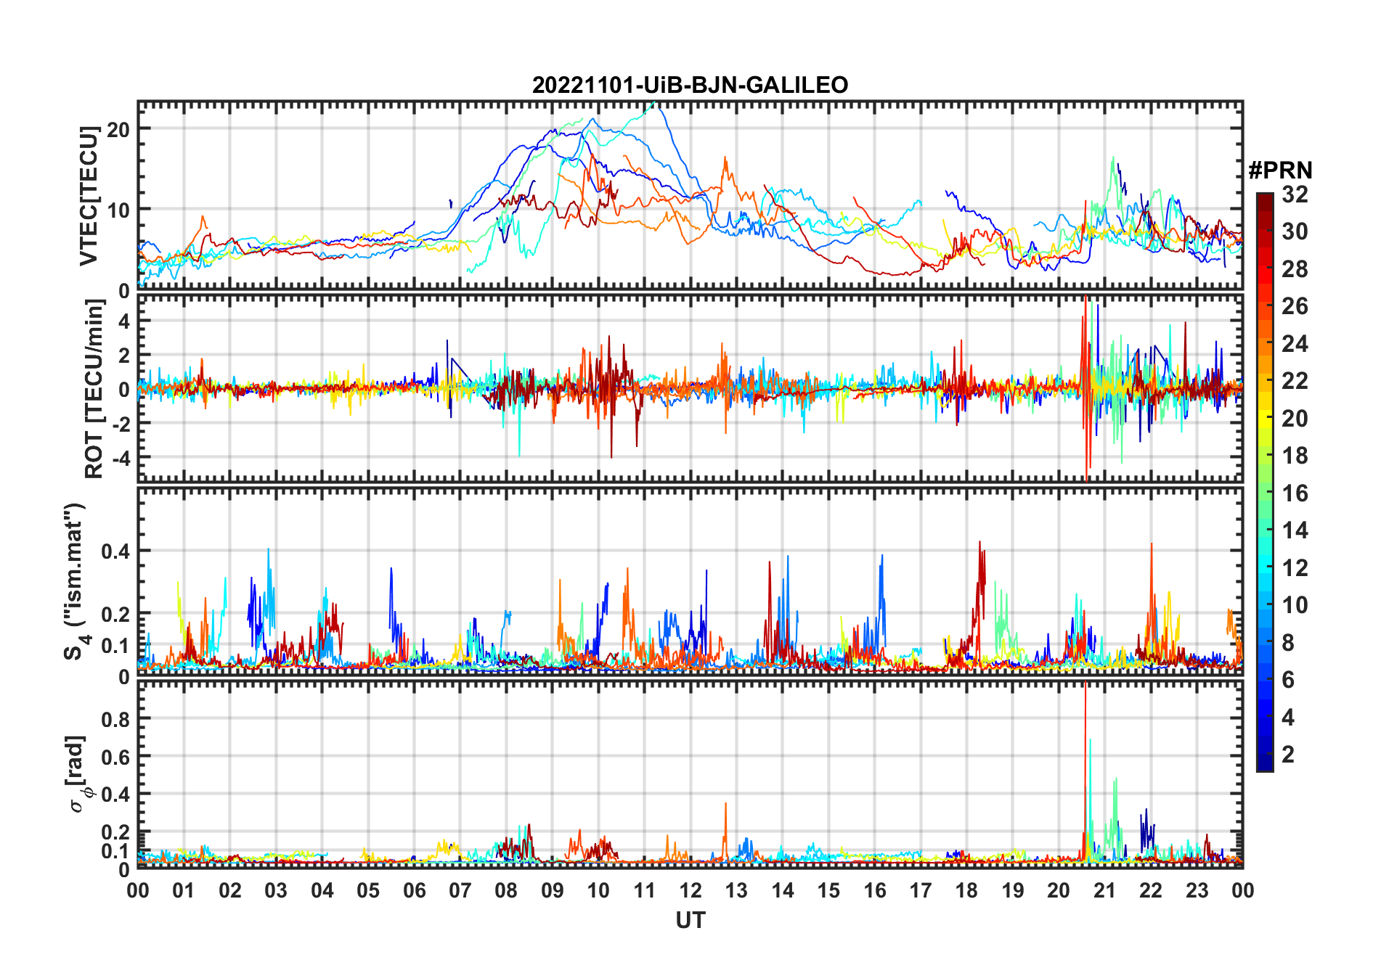The height and width of the screenshot is (965, 1381).
Task: Click the S4 ("ism.mat") y-axis label
Action: point(76,582)
